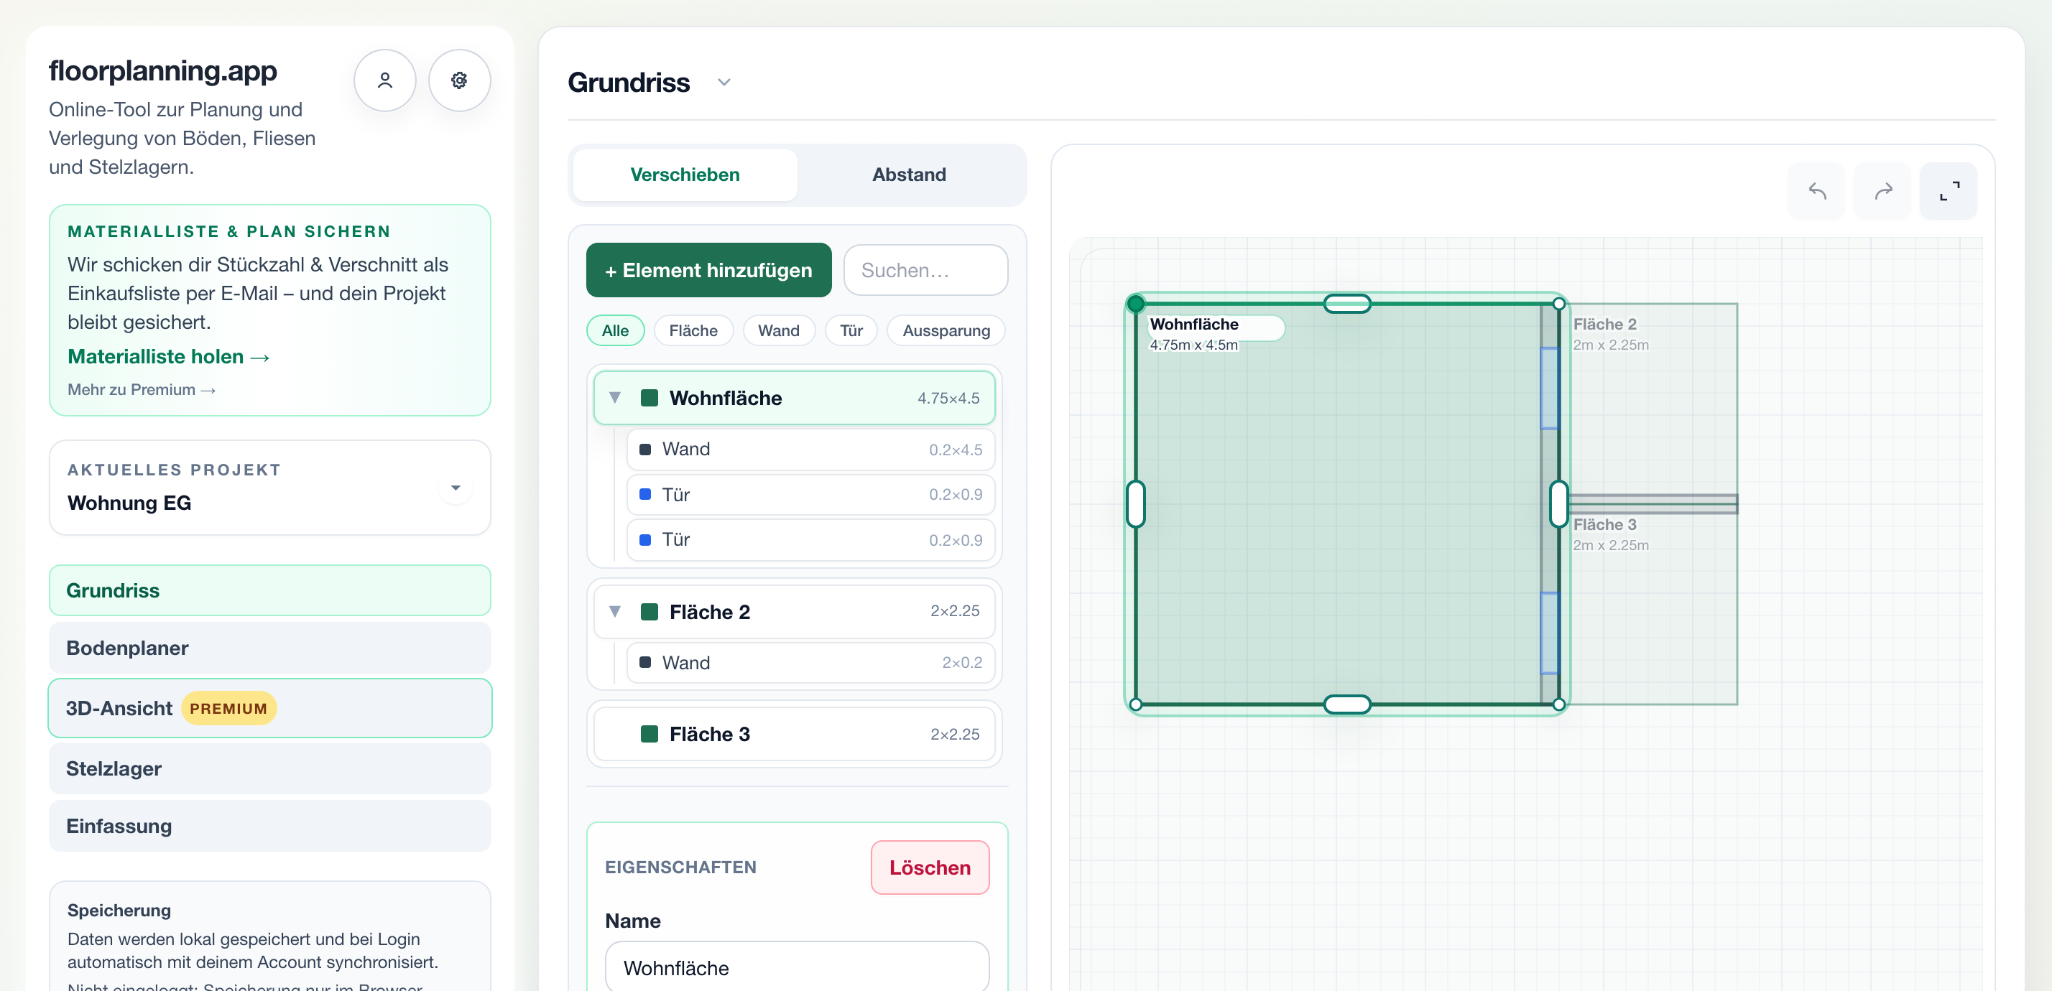Open the Bodenplaner section

point(270,648)
